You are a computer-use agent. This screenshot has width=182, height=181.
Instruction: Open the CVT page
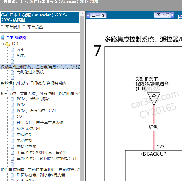coord(20,117)
